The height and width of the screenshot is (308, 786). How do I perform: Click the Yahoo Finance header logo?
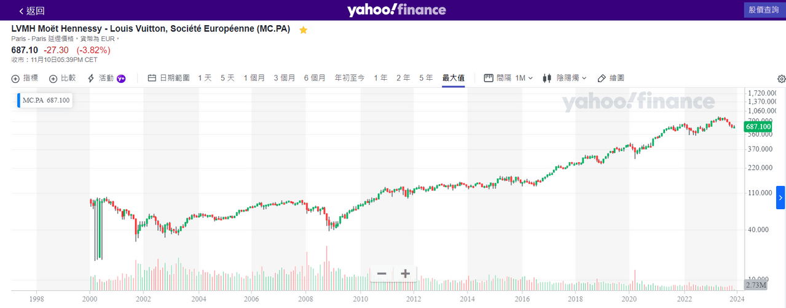(396, 10)
